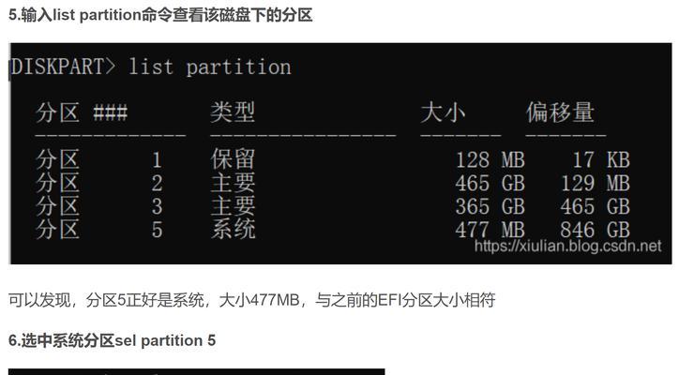The height and width of the screenshot is (375, 694).
Task: Click the paragraph about 分区5 being 系统
Action: point(251,300)
